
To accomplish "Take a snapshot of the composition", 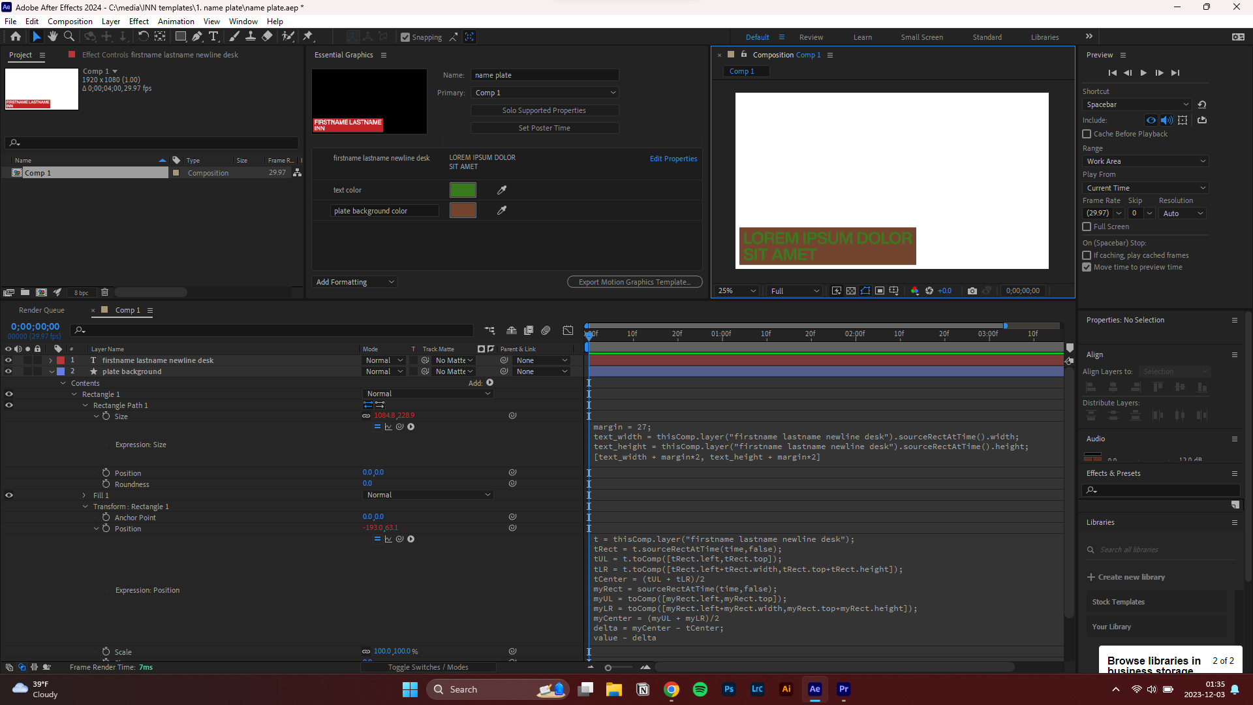I will pyautogui.click(x=972, y=290).
